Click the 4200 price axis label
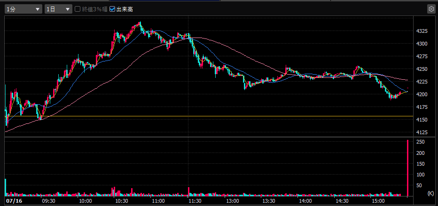The width and height of the screenshot is (438, 206). click(x=422, y=94)
